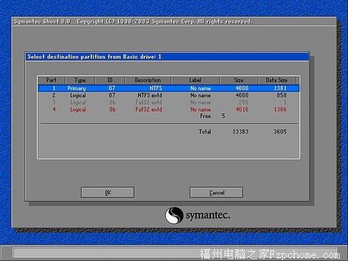
Task: Click the symantec wordmark text
Action: (208, 216)
